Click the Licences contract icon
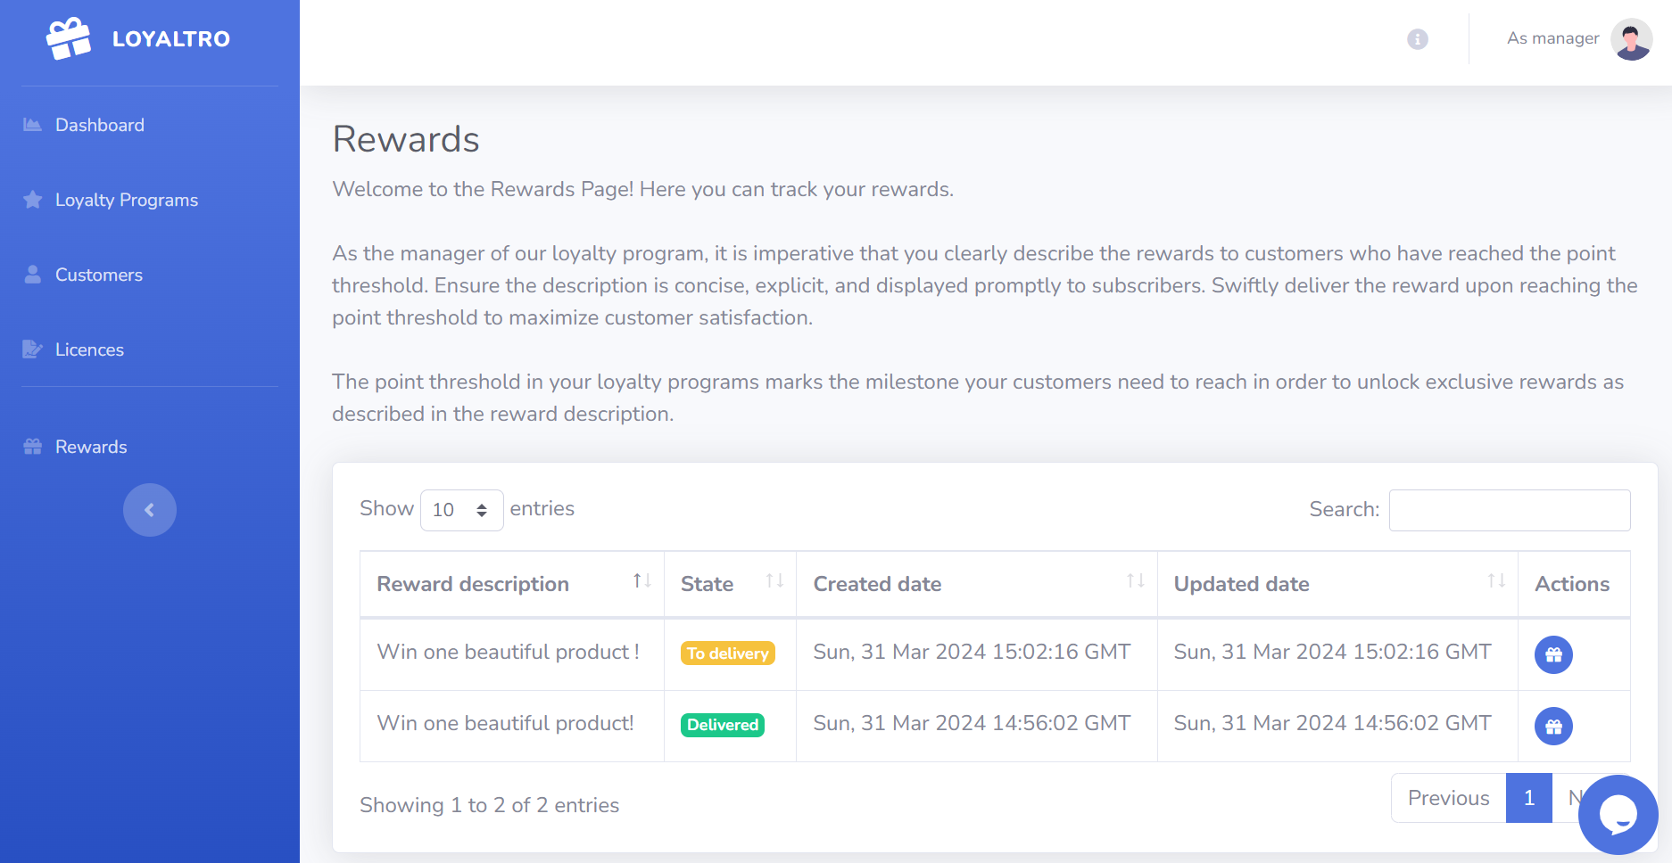Image resolution: width=1672 pixels, height=863 pixels. (32, 349)
